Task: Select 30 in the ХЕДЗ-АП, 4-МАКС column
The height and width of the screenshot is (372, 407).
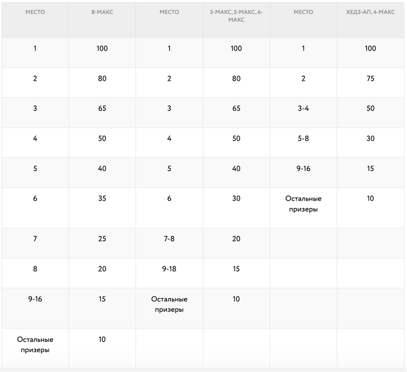Action: (370, 138)
